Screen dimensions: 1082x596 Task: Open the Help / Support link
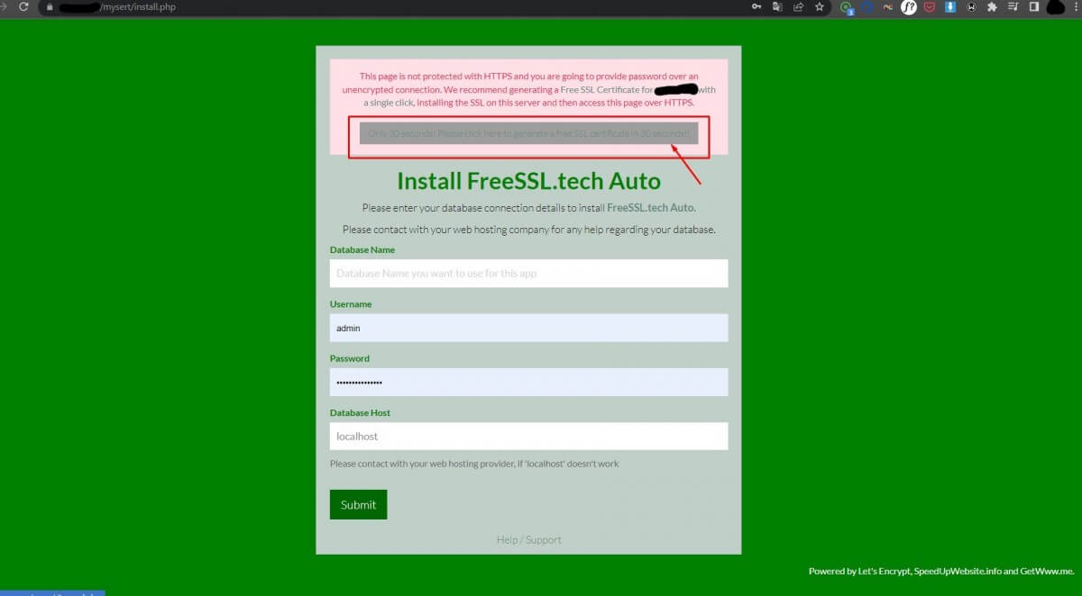(528, 540)
